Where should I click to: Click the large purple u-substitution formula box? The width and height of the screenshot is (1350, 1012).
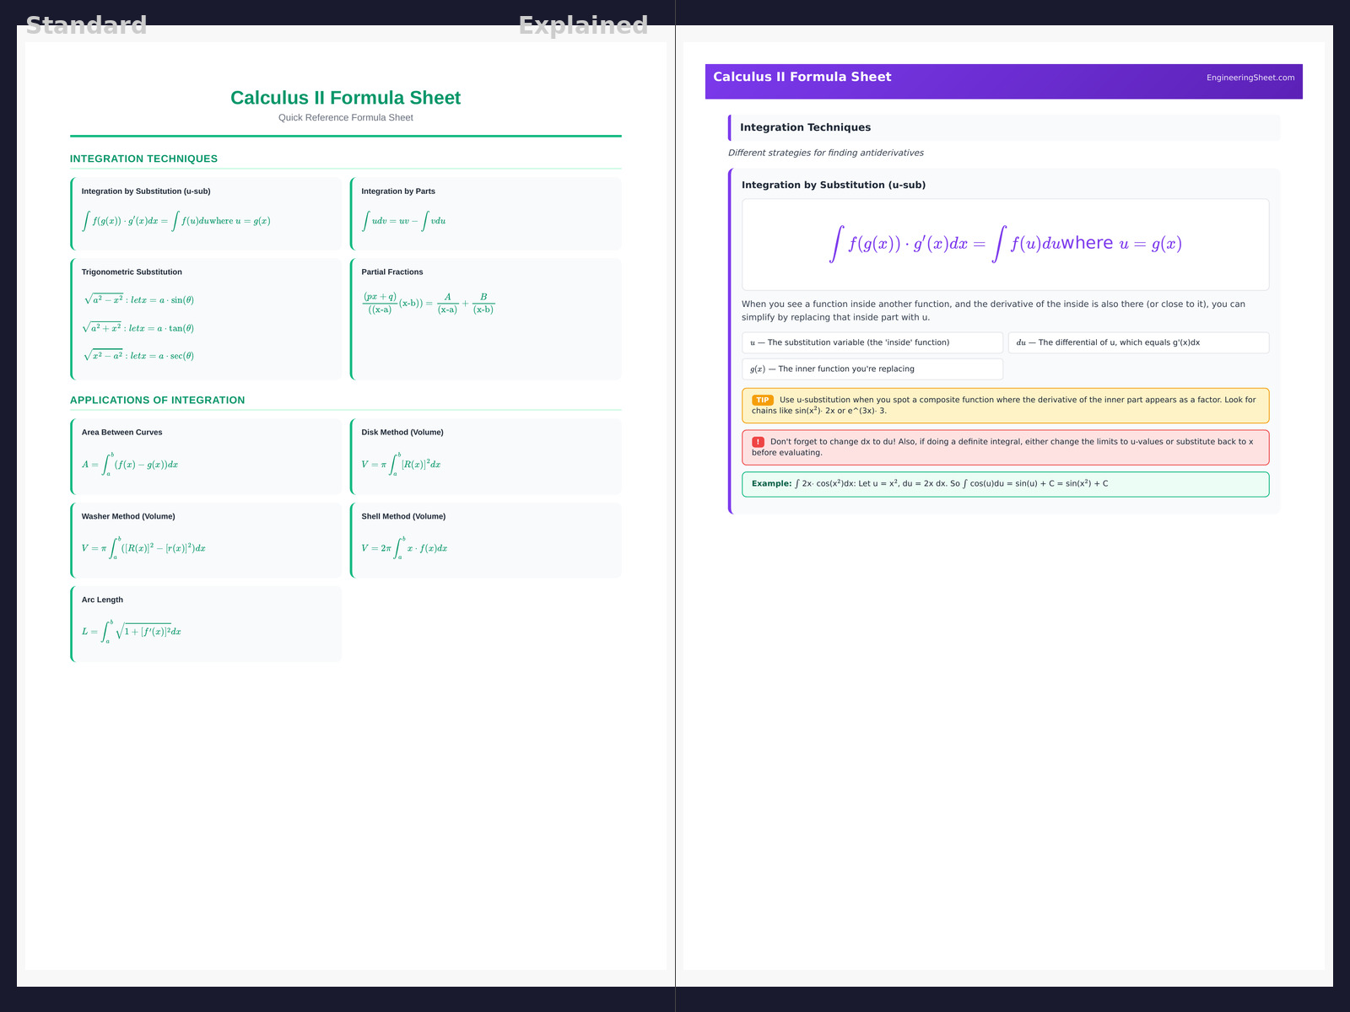[1005, 245]
